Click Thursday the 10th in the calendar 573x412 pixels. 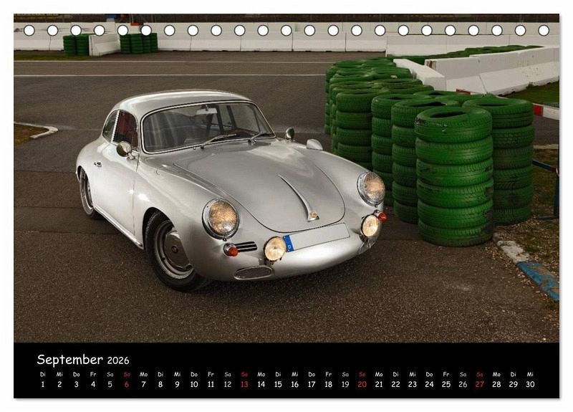point(193,384)
